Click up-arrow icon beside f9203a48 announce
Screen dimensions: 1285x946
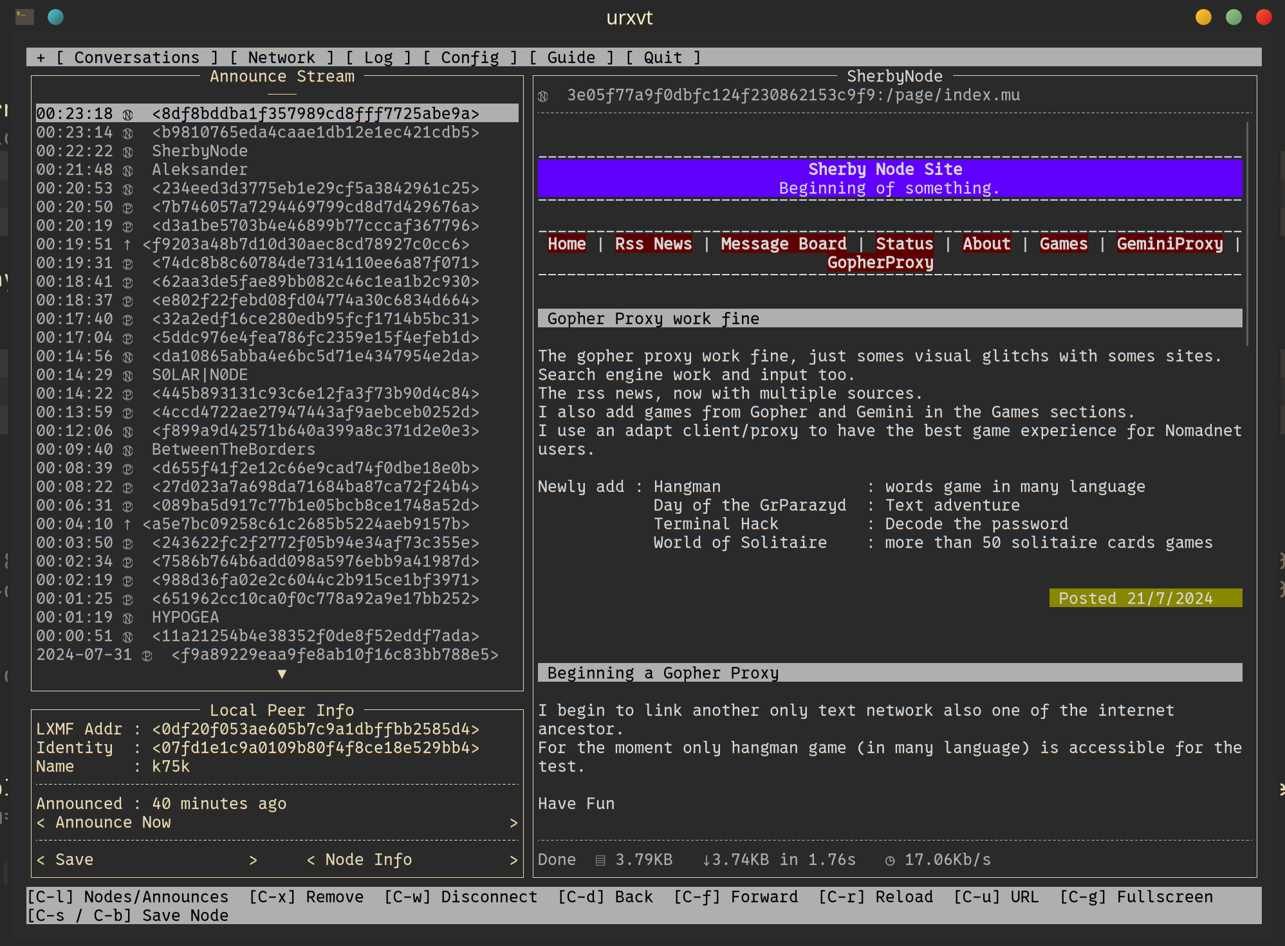click(x=127, y=245)
